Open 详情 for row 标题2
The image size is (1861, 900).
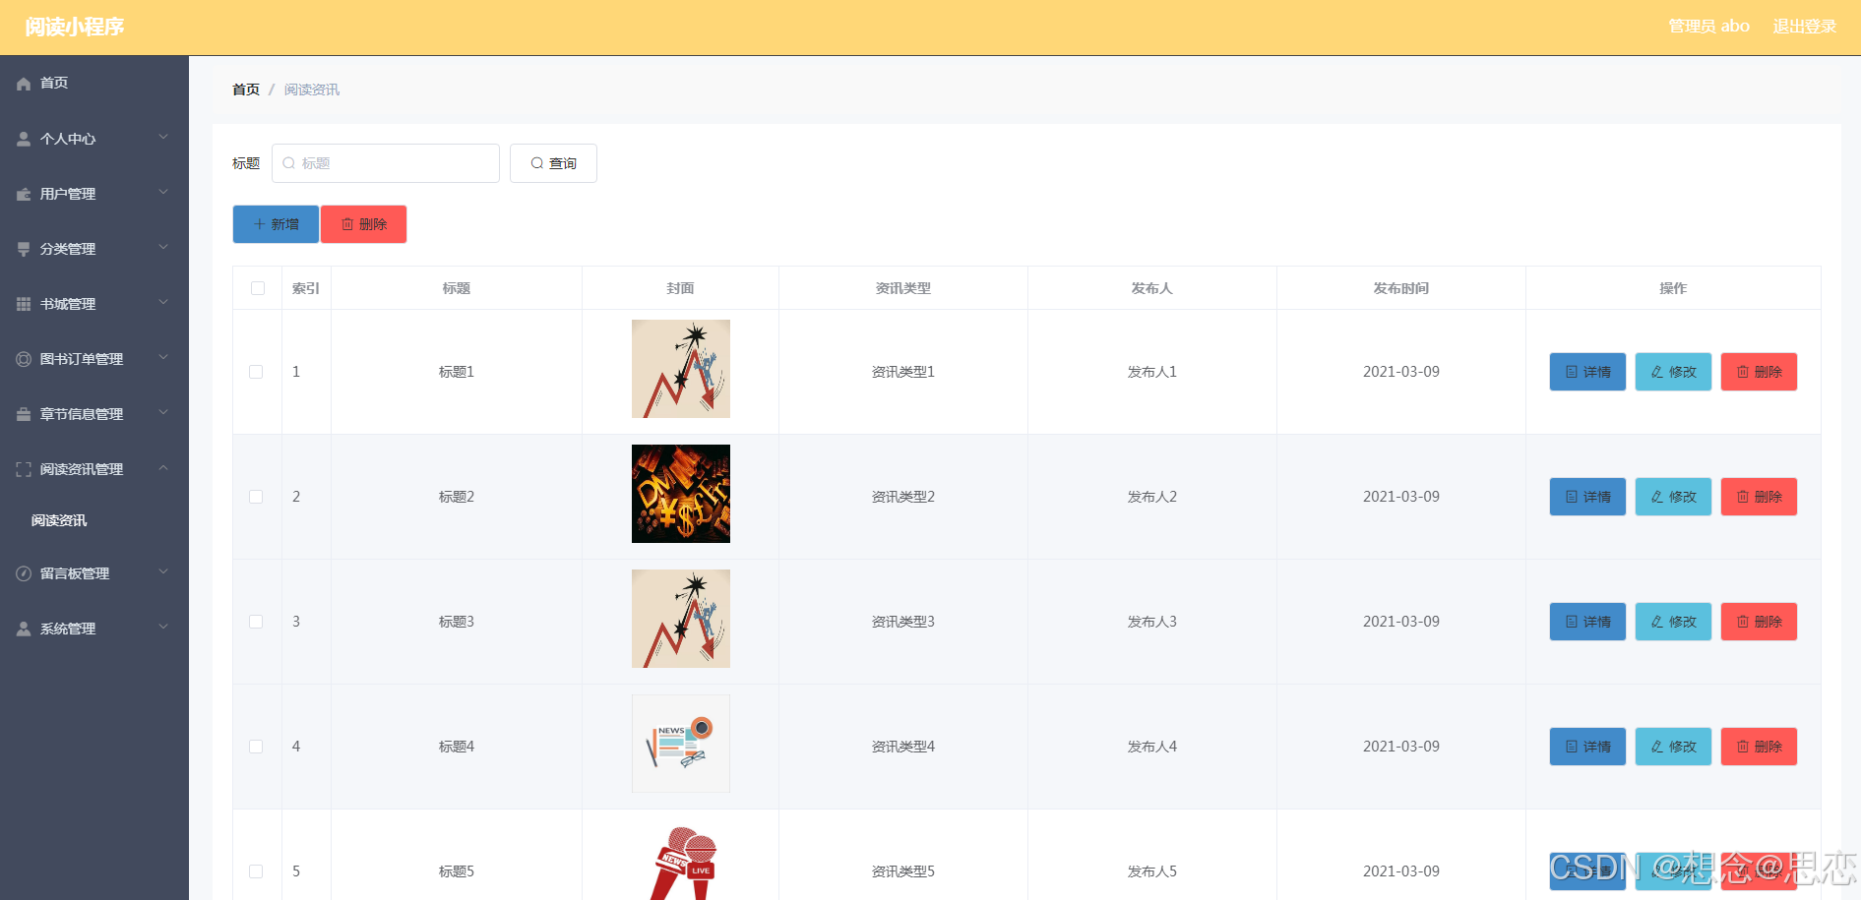point(1587,497)
